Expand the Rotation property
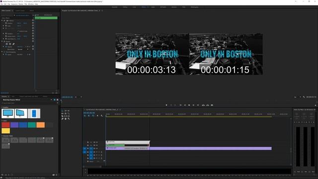Image resolution: width=318 pixels, height=179 pixels. tap(3, 33)
